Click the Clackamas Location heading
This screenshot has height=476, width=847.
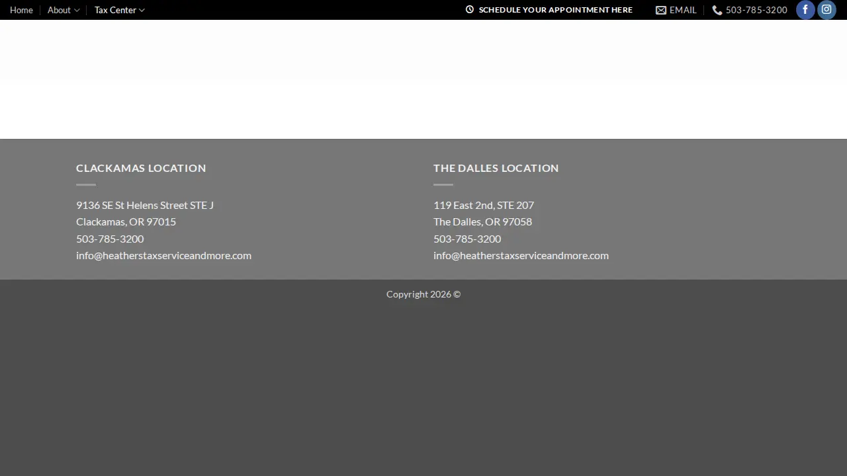click(141, 168)
